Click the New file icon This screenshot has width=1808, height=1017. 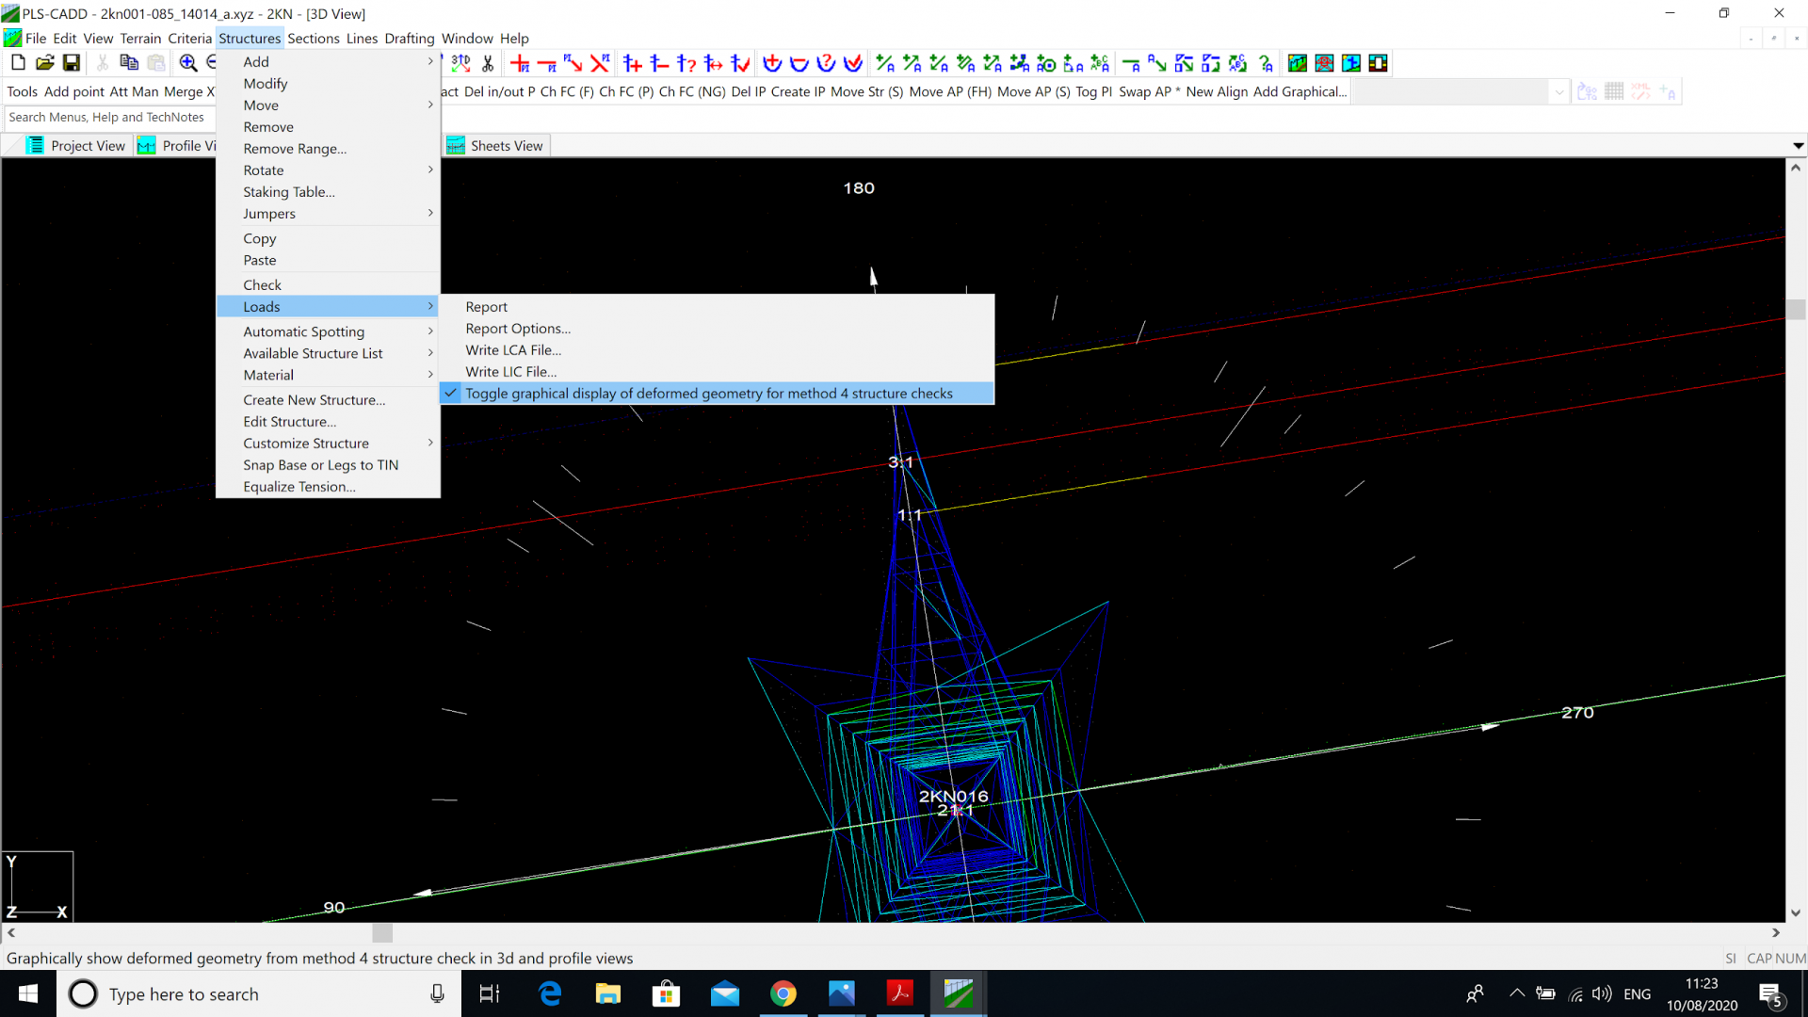(18, 63)
